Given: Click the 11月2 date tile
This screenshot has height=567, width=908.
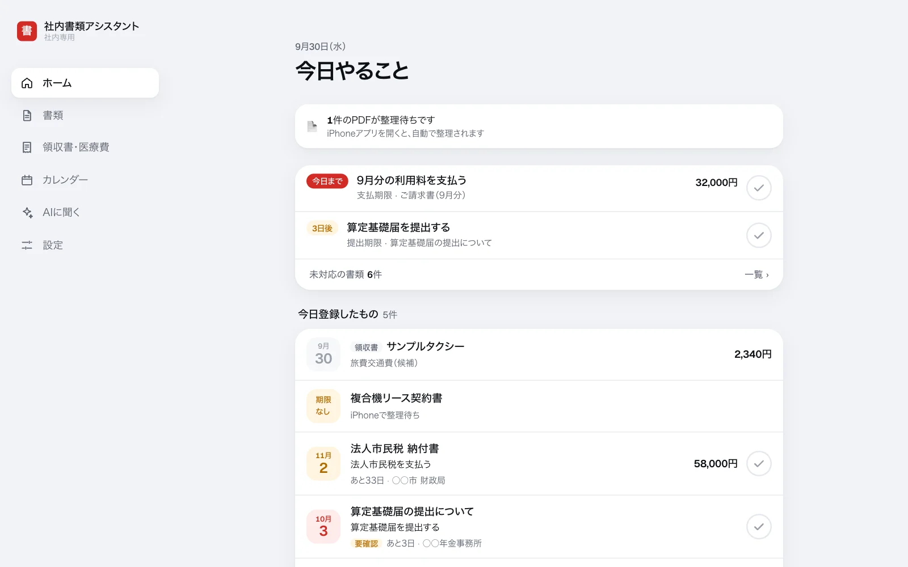Looking at the screenshot, I should click(x=323, y=464).
